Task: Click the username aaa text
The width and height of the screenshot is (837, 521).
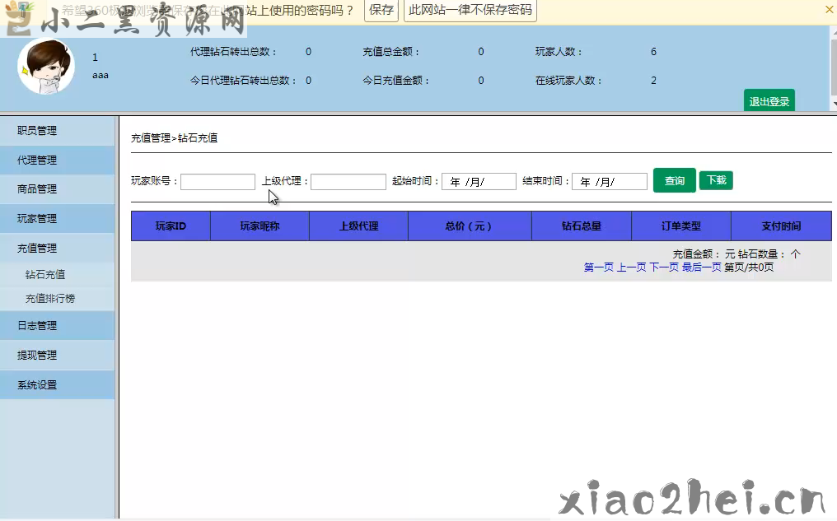Action: point(101,75)
